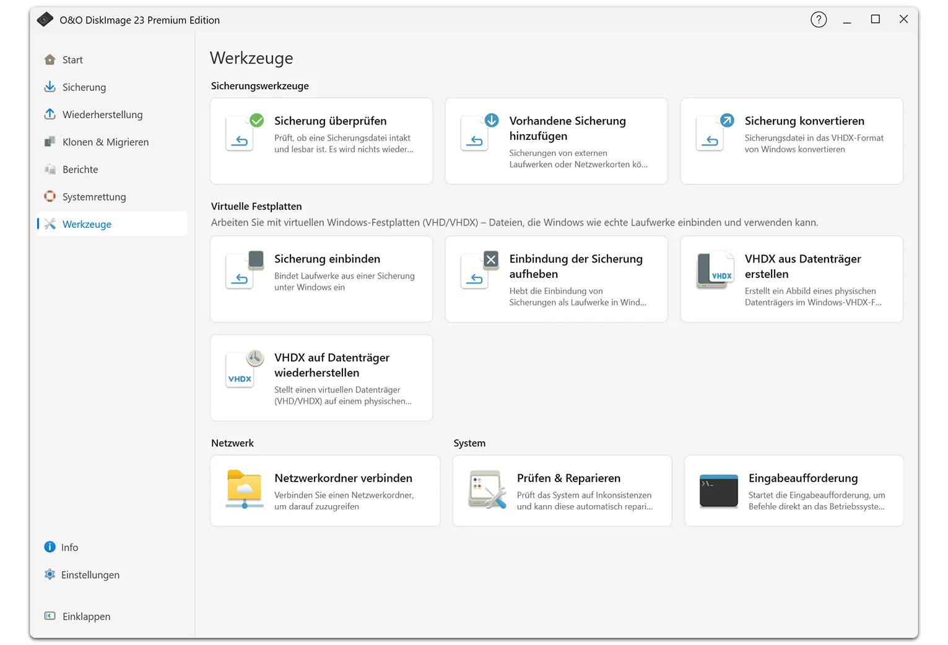Click the Klonen & Migrieren icon
This screenshot has height=645, width=948.
50,142
